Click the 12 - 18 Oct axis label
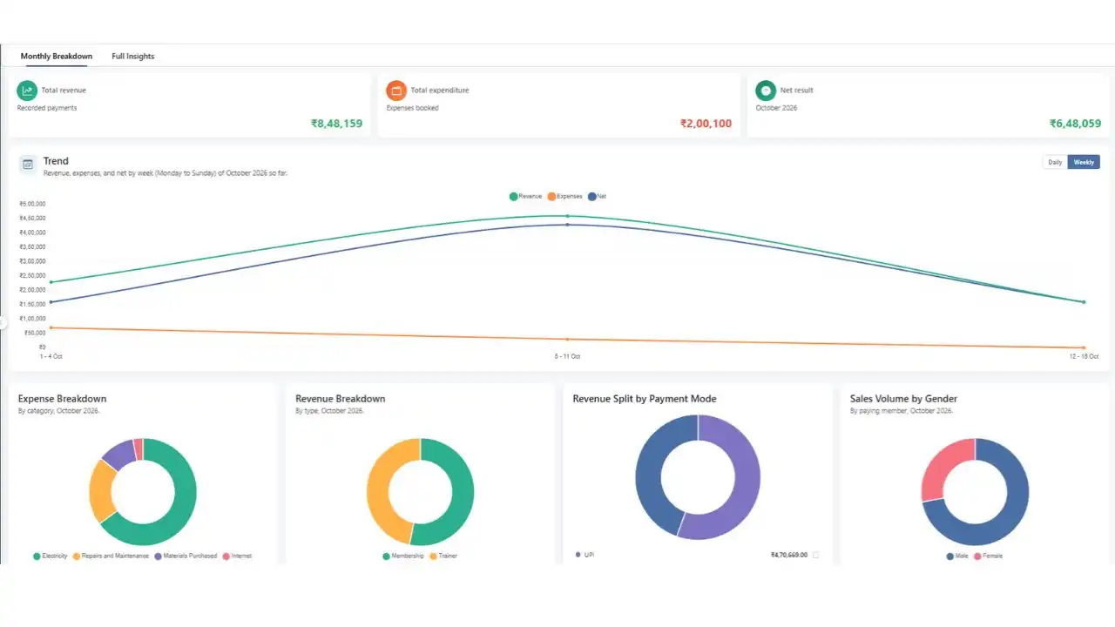The width and height of the screenshot is (1115, 627). [x=1085, y=356]
